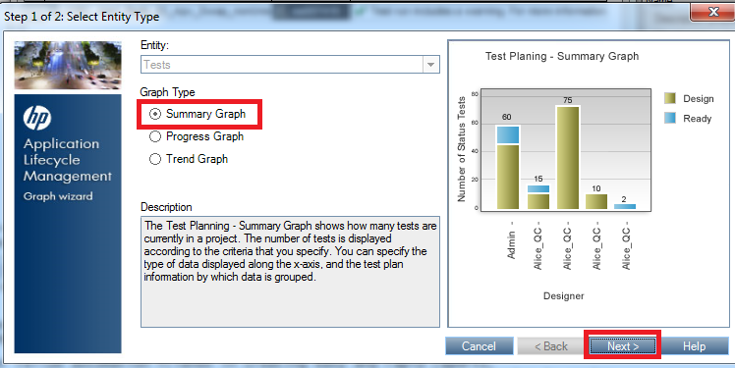
Task: Click the 'Step 1 of 2: Select Entity Type' title
Action: click(82, 17)
